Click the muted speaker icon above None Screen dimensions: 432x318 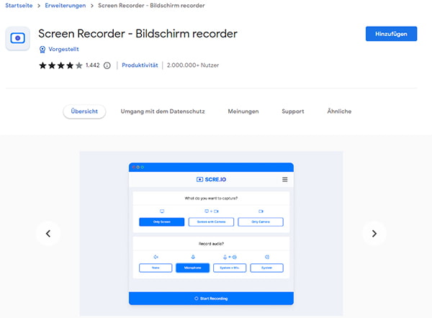point(156,257)
